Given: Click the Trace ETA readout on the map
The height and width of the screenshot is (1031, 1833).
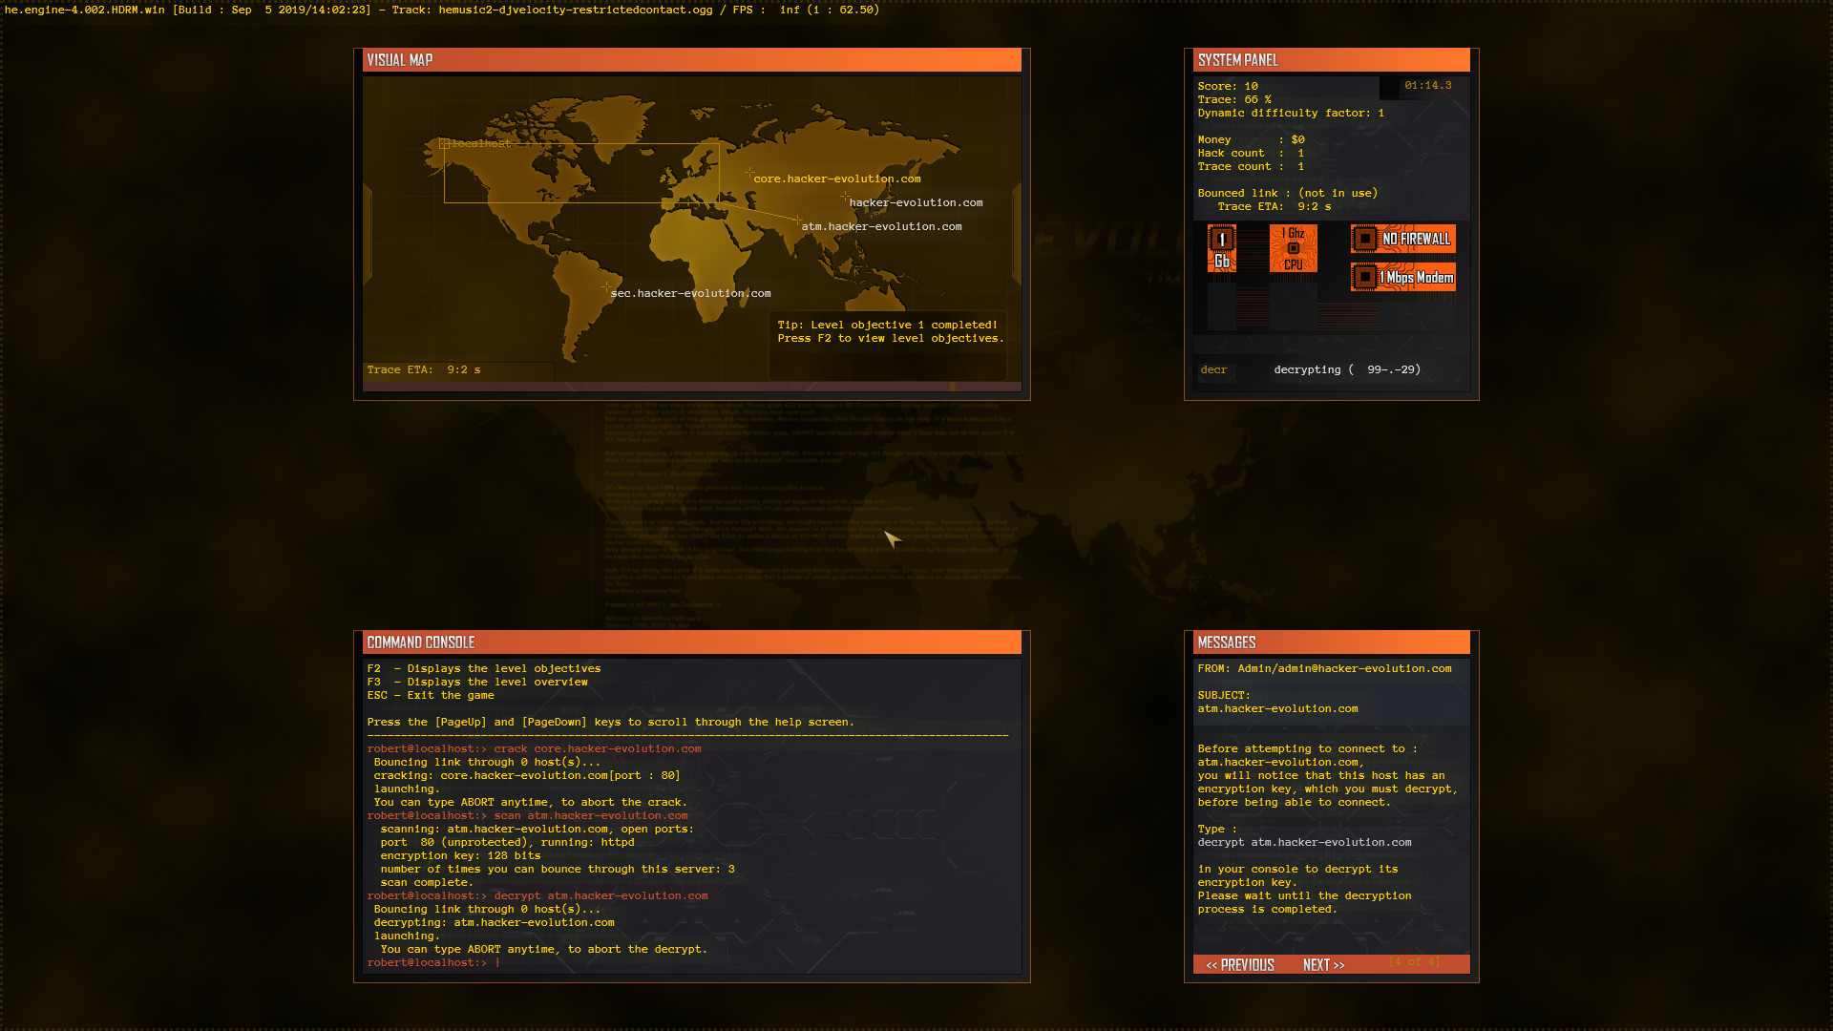Looking at the screenshot, I should tap(423, 369).
